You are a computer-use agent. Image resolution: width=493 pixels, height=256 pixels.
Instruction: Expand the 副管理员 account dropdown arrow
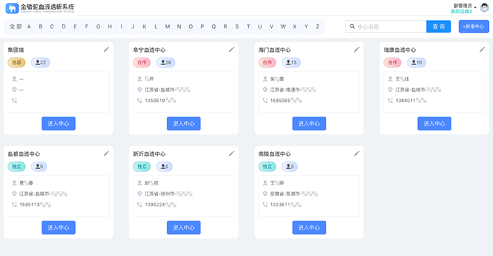(475, 7)
